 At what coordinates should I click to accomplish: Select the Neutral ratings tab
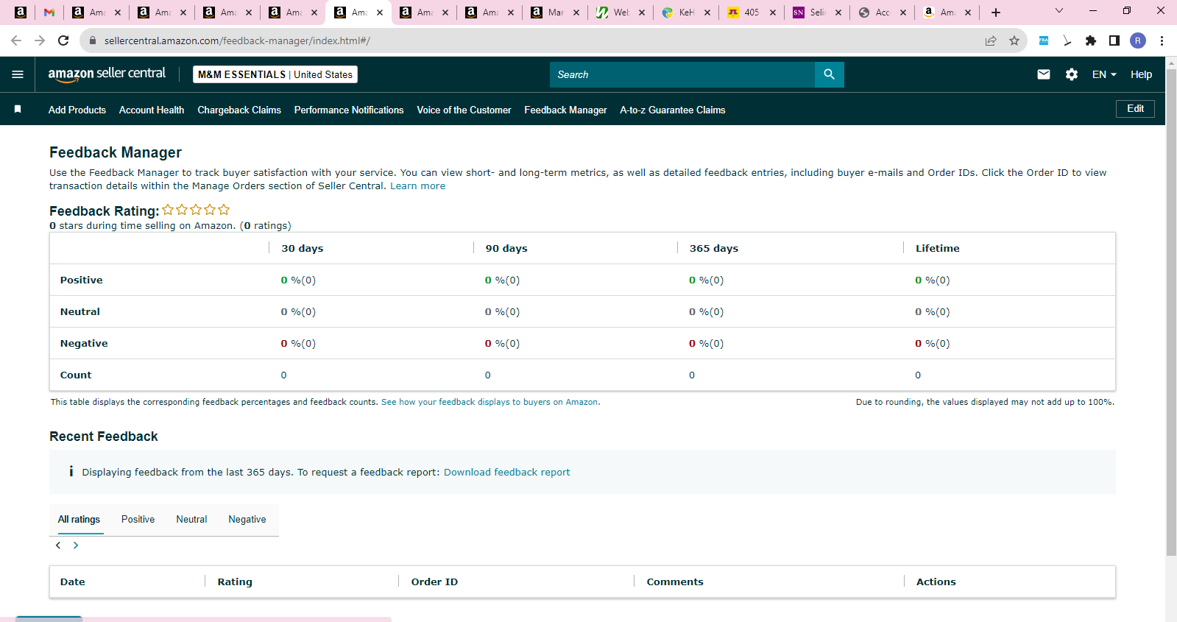(191, 519)
